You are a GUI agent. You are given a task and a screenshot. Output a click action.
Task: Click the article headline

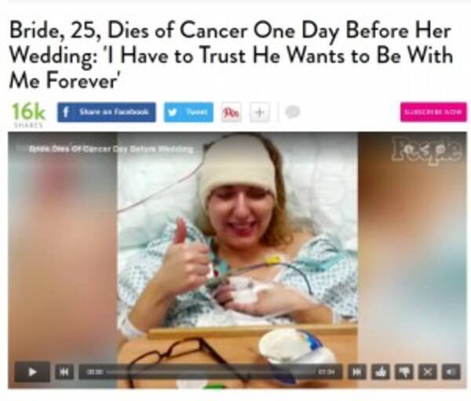click(231, 56)
